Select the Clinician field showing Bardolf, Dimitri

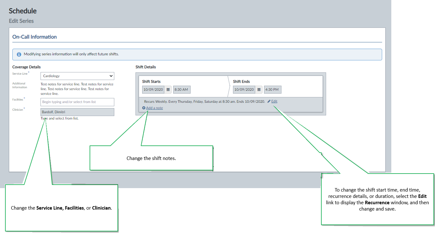coord(77,112)
